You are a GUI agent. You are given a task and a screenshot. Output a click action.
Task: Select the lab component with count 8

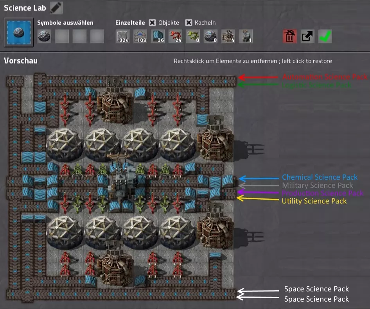tap(210, 36)
